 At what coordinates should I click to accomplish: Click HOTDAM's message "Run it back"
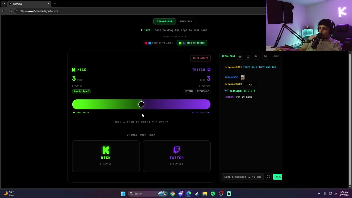pos(244,97)
